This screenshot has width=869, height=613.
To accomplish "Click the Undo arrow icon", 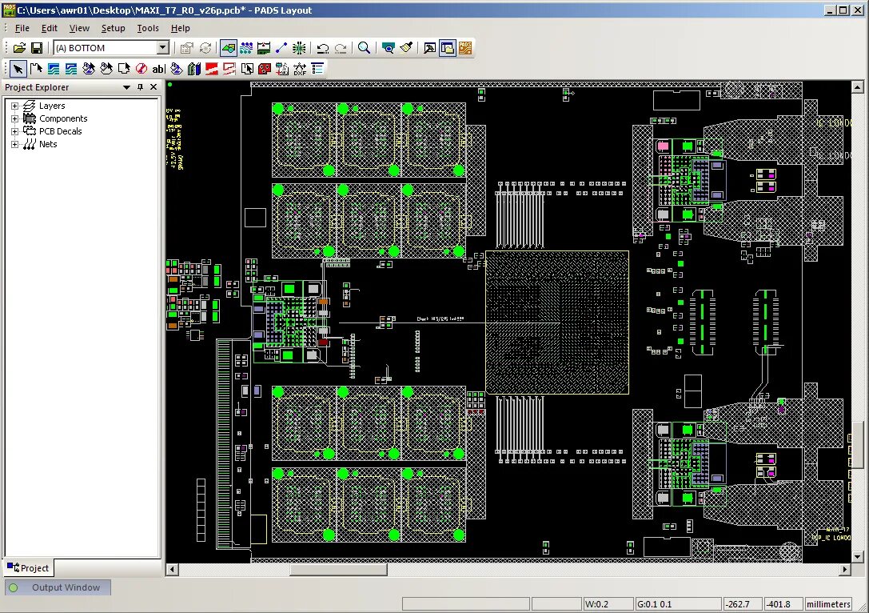I will 323,48.
